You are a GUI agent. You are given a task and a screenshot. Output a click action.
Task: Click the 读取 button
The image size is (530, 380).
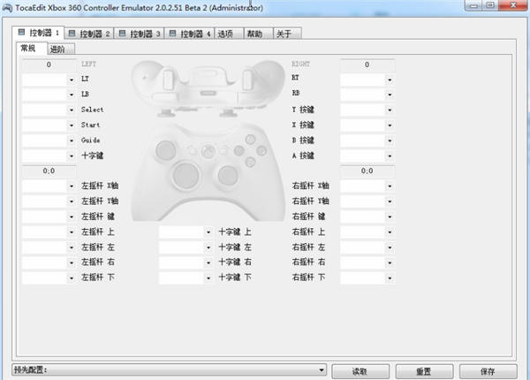coord(360,371)
